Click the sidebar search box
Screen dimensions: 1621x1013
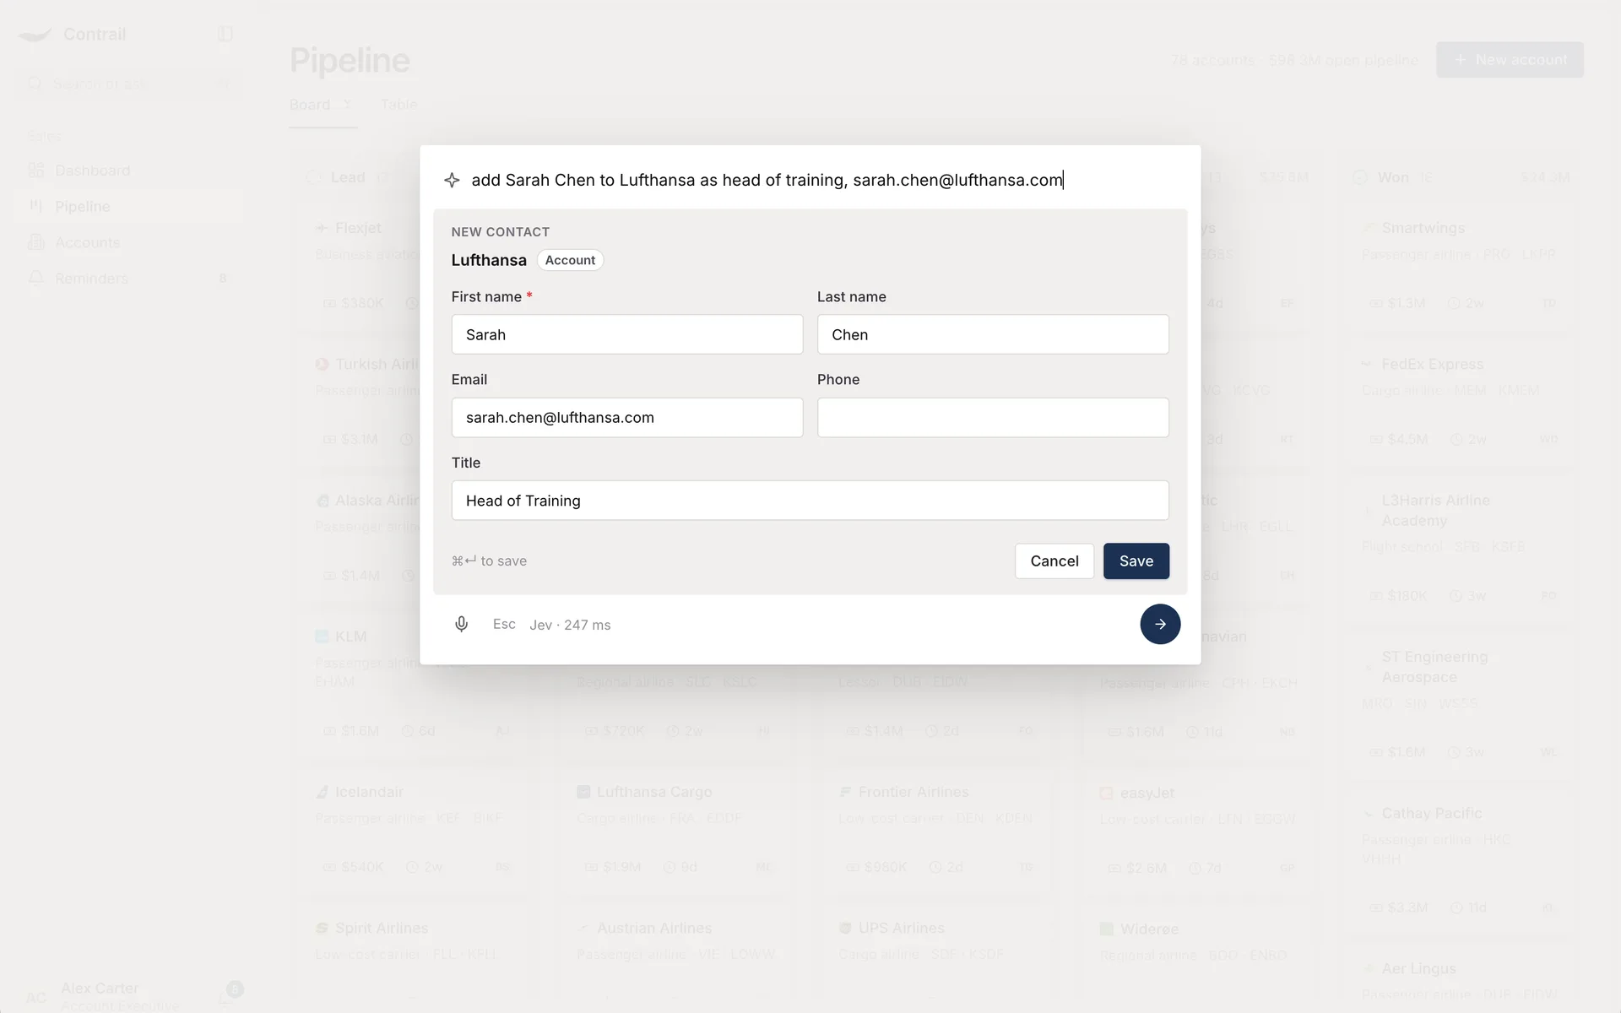click(128, 84)
